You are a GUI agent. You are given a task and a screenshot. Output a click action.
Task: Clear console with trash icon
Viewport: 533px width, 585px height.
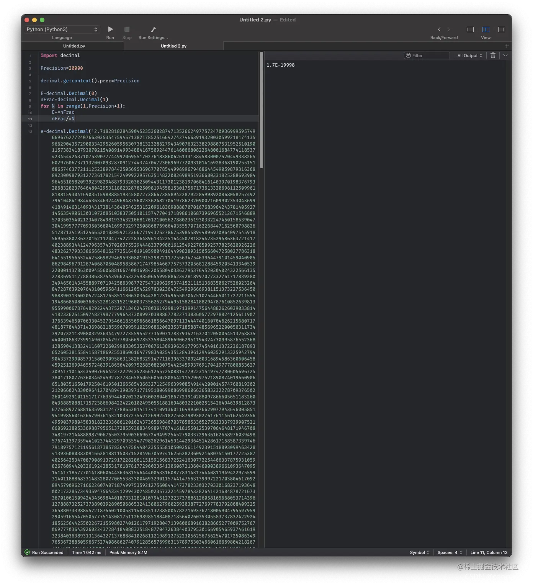(x=493, y=56)
